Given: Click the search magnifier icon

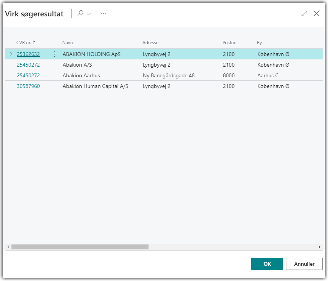Looking at the screenshot, I should point(80,13).
